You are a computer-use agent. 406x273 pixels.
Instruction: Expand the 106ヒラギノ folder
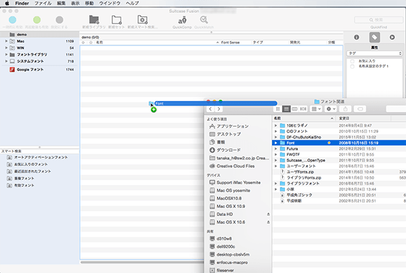point(276,125)
